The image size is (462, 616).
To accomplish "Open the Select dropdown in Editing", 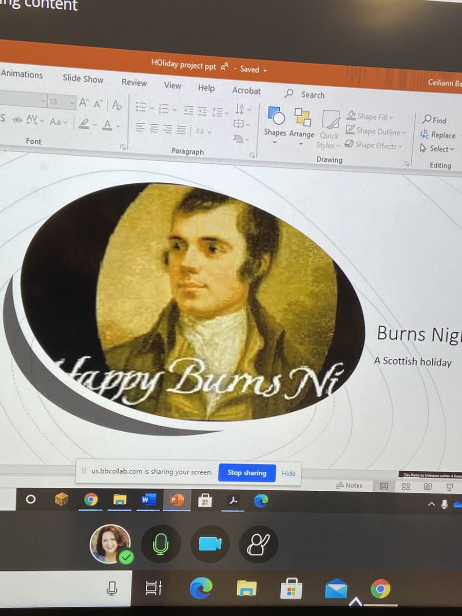I will pos(437,148).
